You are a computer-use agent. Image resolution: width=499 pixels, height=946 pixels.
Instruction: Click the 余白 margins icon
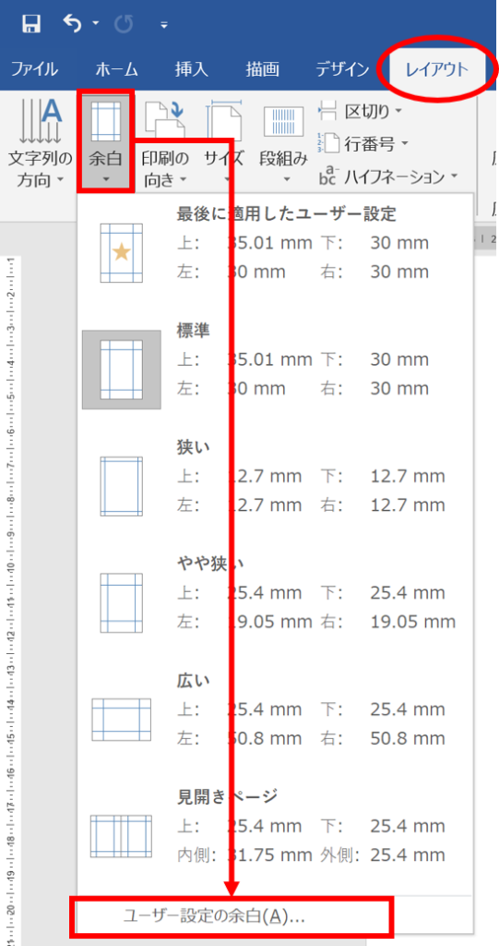pos(105,121)
